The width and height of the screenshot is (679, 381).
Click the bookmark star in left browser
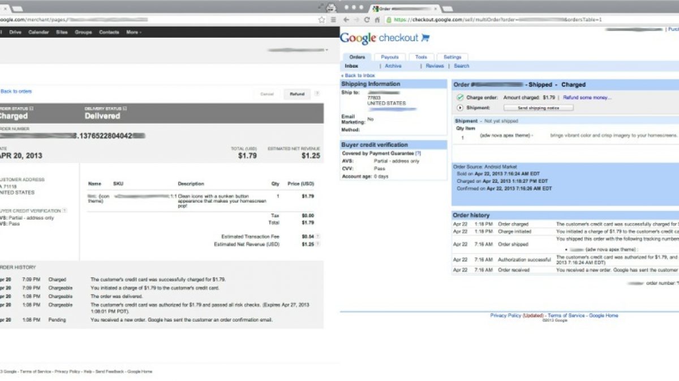coord(322,19)
